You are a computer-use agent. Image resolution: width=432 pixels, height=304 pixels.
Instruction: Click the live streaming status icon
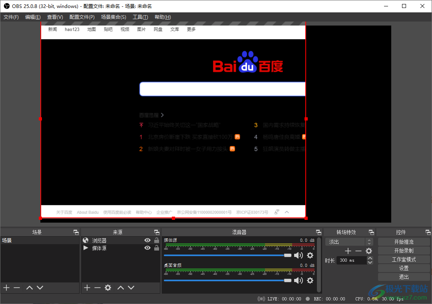pyautogui.click(x=261, y=299)
